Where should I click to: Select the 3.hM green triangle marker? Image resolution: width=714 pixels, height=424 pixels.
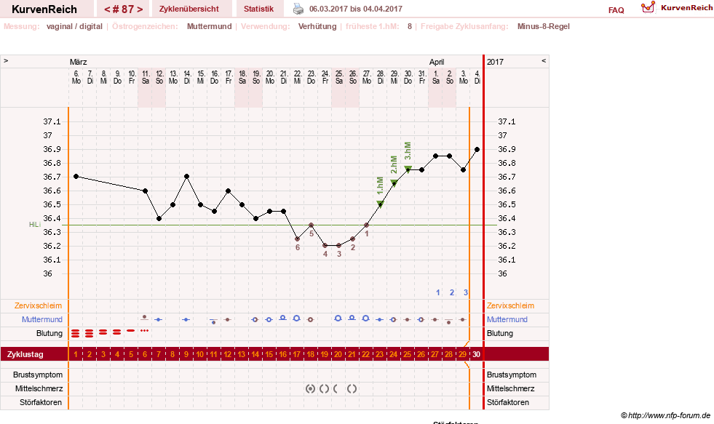click(x=408, y=169)
